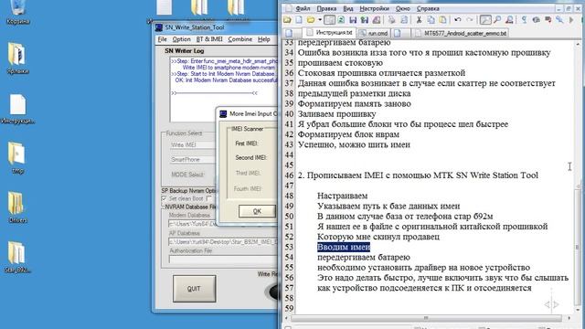Select the tmp folder on desktop
The width and height of the screenshot is (585, 329).
(x=17, y=158)
